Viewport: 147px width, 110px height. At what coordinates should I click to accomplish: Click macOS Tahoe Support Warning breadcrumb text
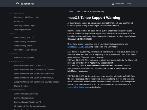point(91,11)
